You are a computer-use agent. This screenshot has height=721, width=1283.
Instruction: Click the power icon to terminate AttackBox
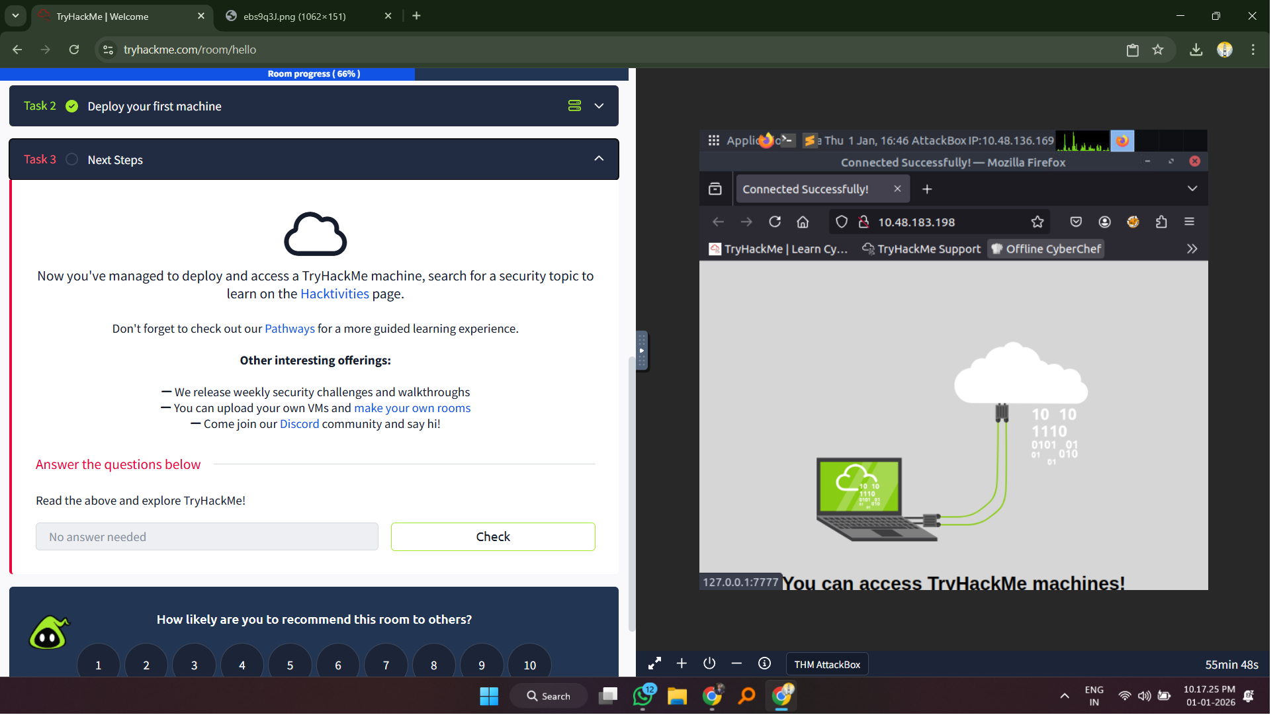(709, 663)
